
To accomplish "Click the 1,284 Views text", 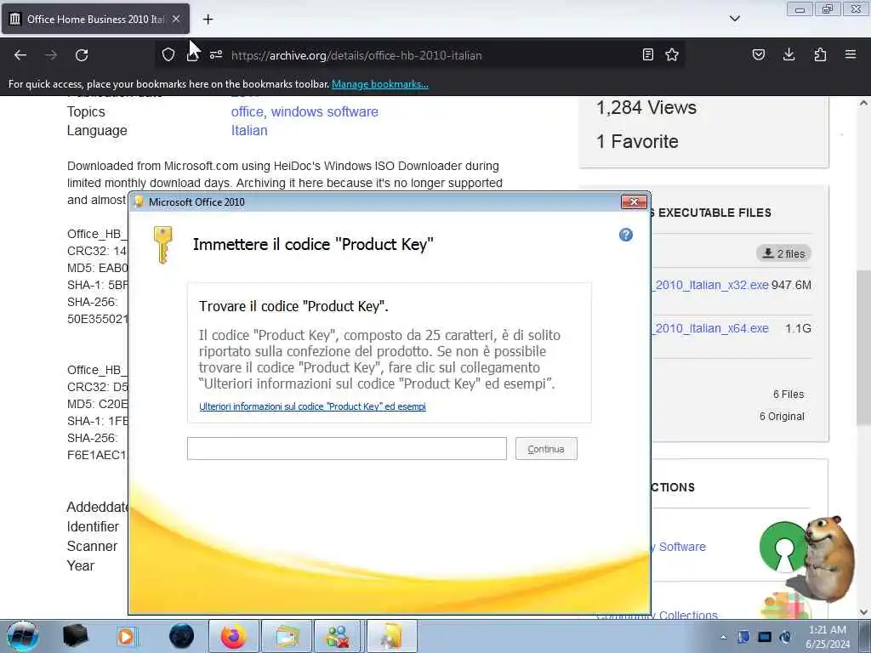I will 646,107.
